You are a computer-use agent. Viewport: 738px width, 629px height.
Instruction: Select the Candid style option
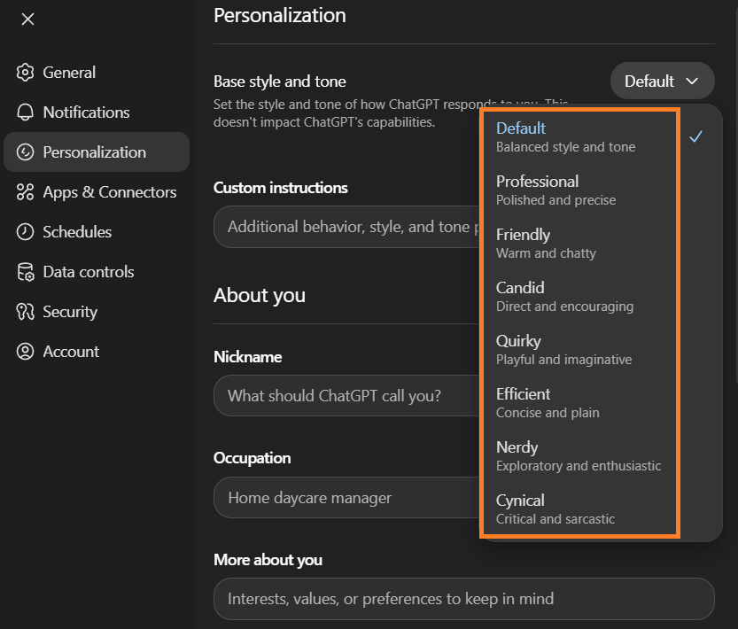[602, 297]
